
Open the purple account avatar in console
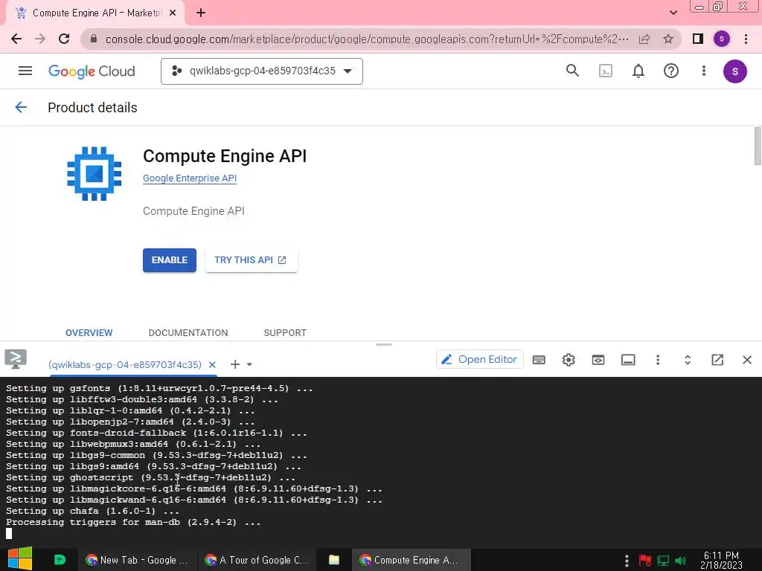click(734, 71)
